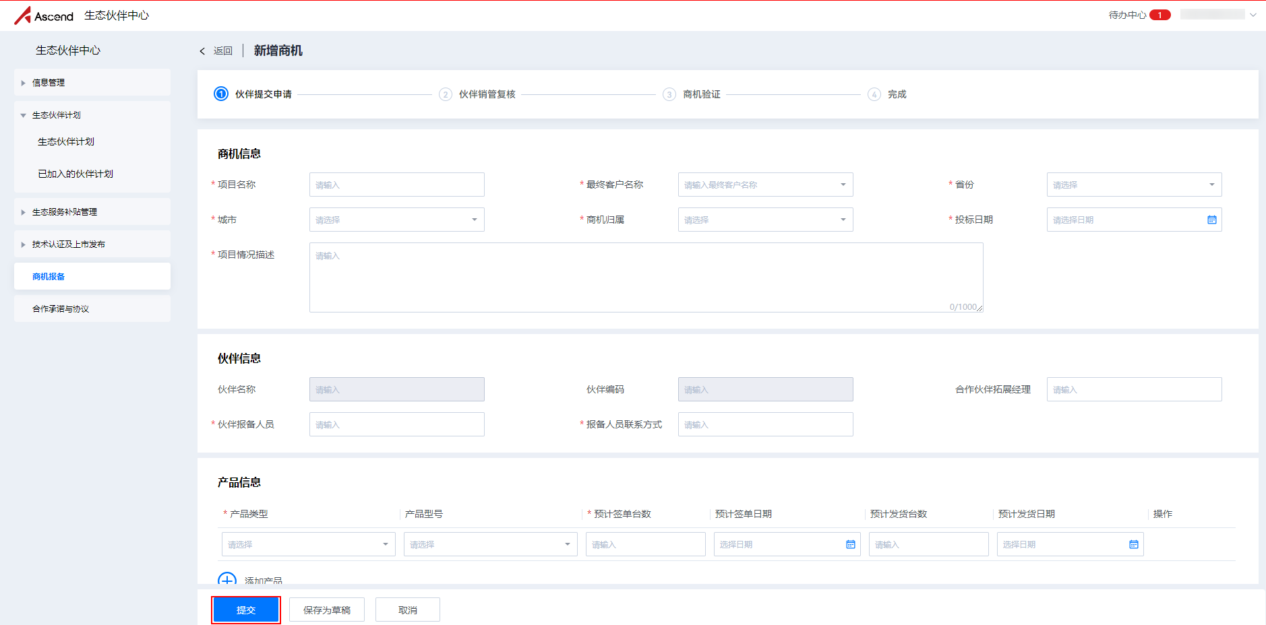Select 生态伙伴计划 submenu item
This screenshot has height=625, width=1266.
coord(66,141)
